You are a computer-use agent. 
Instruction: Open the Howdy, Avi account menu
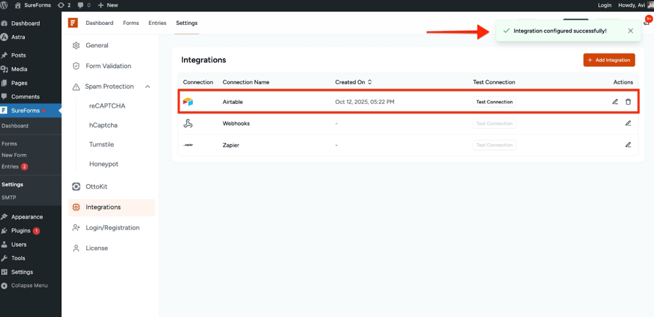pos(635,5)
